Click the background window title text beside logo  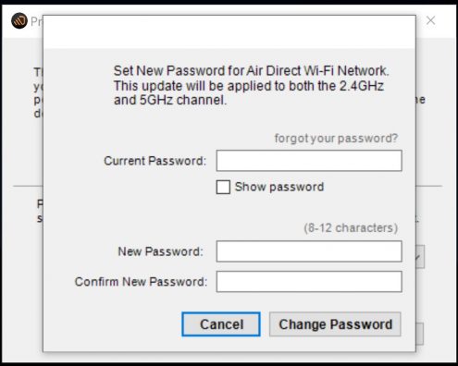pyautogui.click(x=36, y=21)
